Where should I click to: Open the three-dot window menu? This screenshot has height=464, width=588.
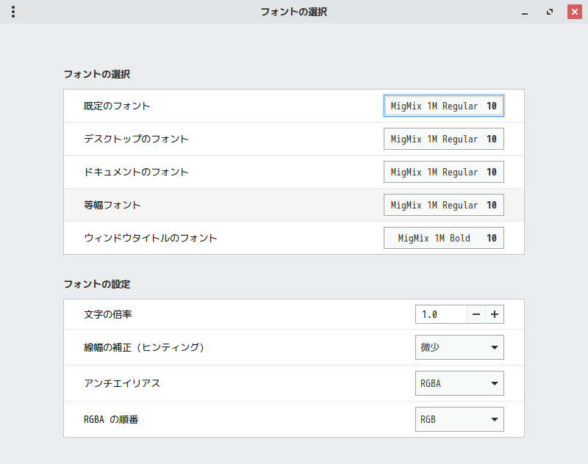pos(13,12)
